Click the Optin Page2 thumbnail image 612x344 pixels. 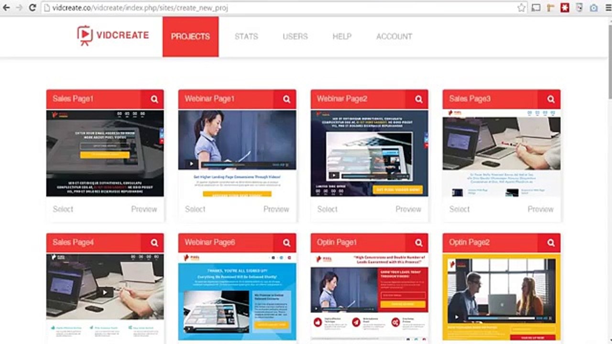pos(502,297)
